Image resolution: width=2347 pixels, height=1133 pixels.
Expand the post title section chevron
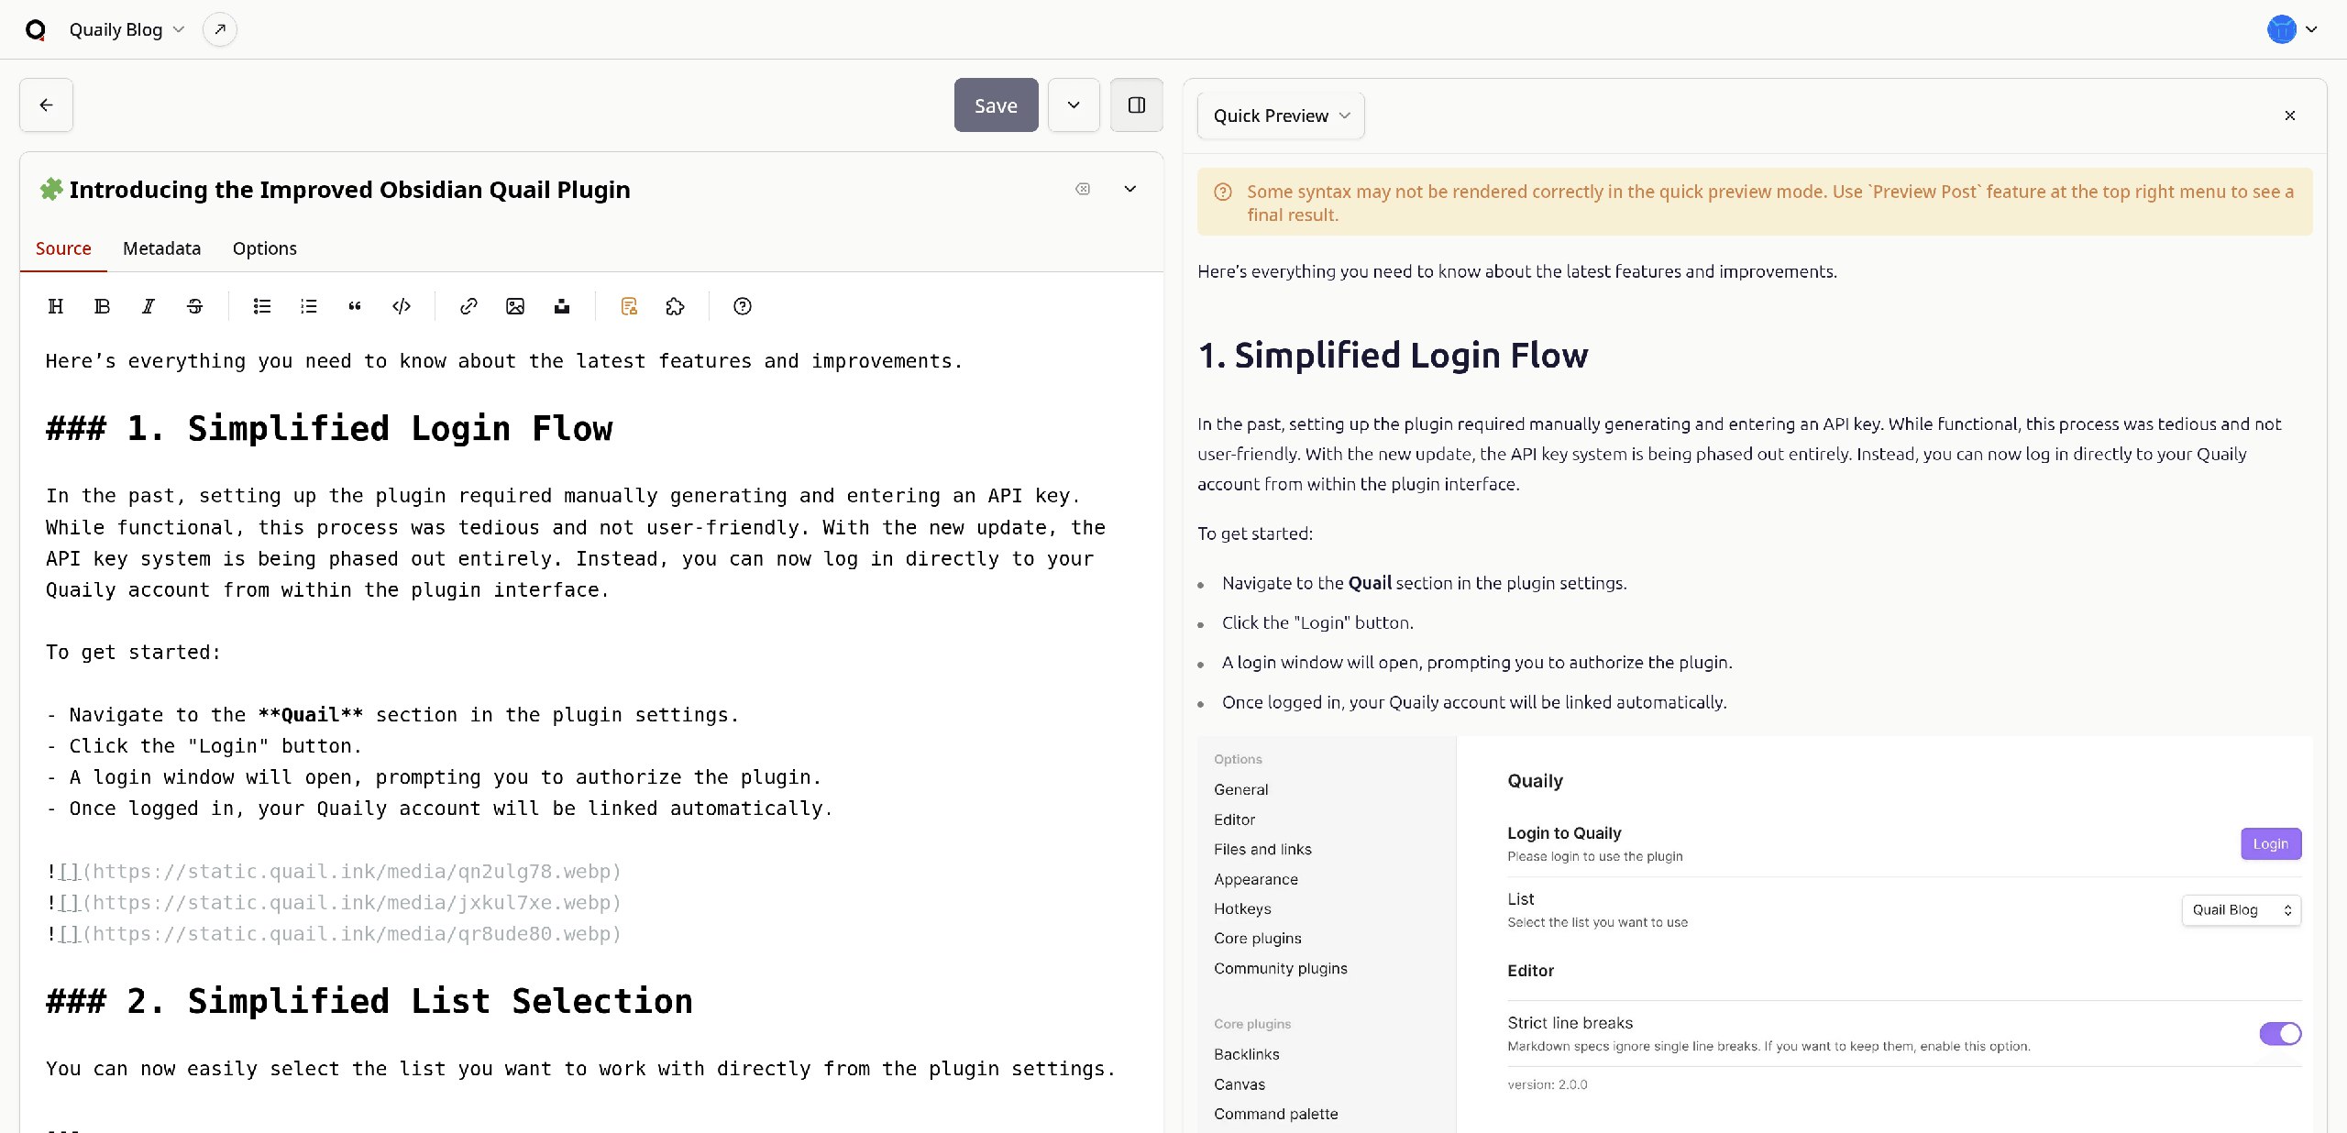[1130, 189]
